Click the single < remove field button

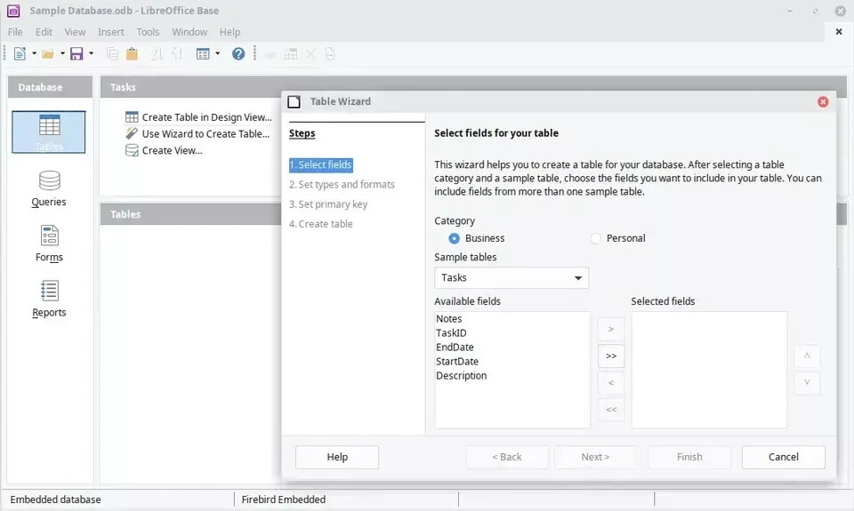pyautogui.click(x=611, y=382)
